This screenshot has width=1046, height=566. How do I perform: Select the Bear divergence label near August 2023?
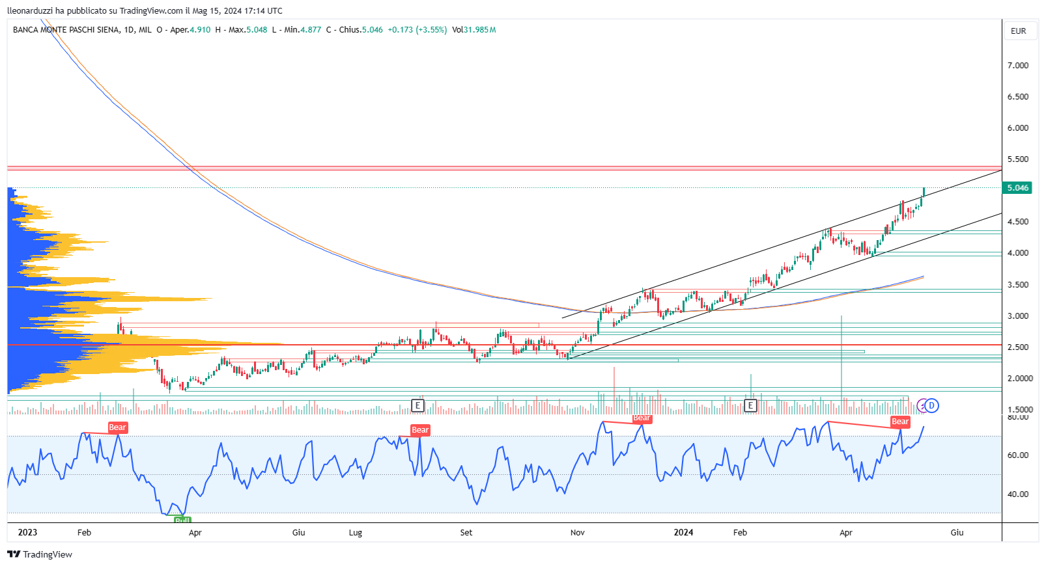click(x=420, y=430)
